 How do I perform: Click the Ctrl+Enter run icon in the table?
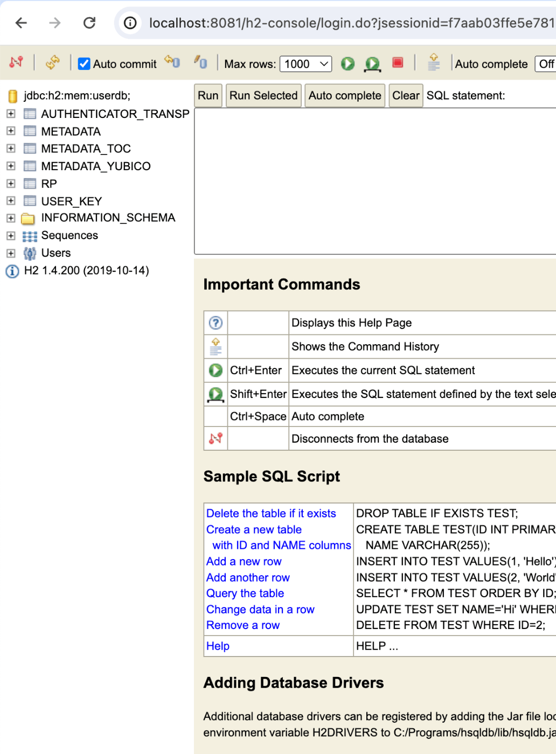click(216, 370)
